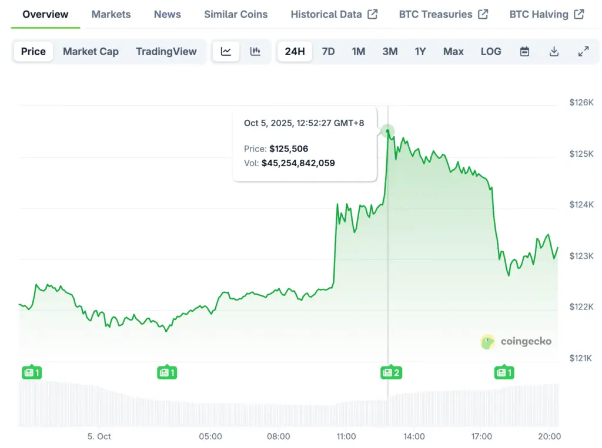Open the news marker near 17:00
Viewport: 602px width, 448px height.
504,372
